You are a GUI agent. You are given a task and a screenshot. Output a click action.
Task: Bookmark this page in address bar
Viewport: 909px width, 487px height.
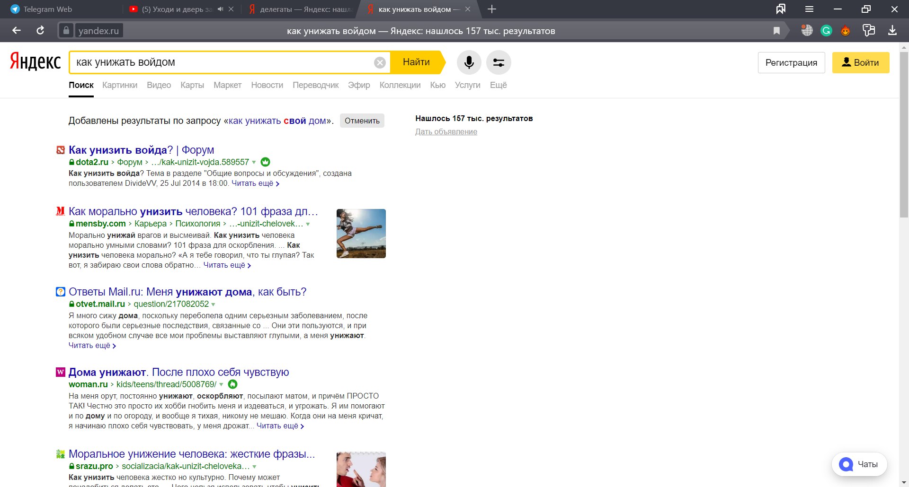[776, 31]
